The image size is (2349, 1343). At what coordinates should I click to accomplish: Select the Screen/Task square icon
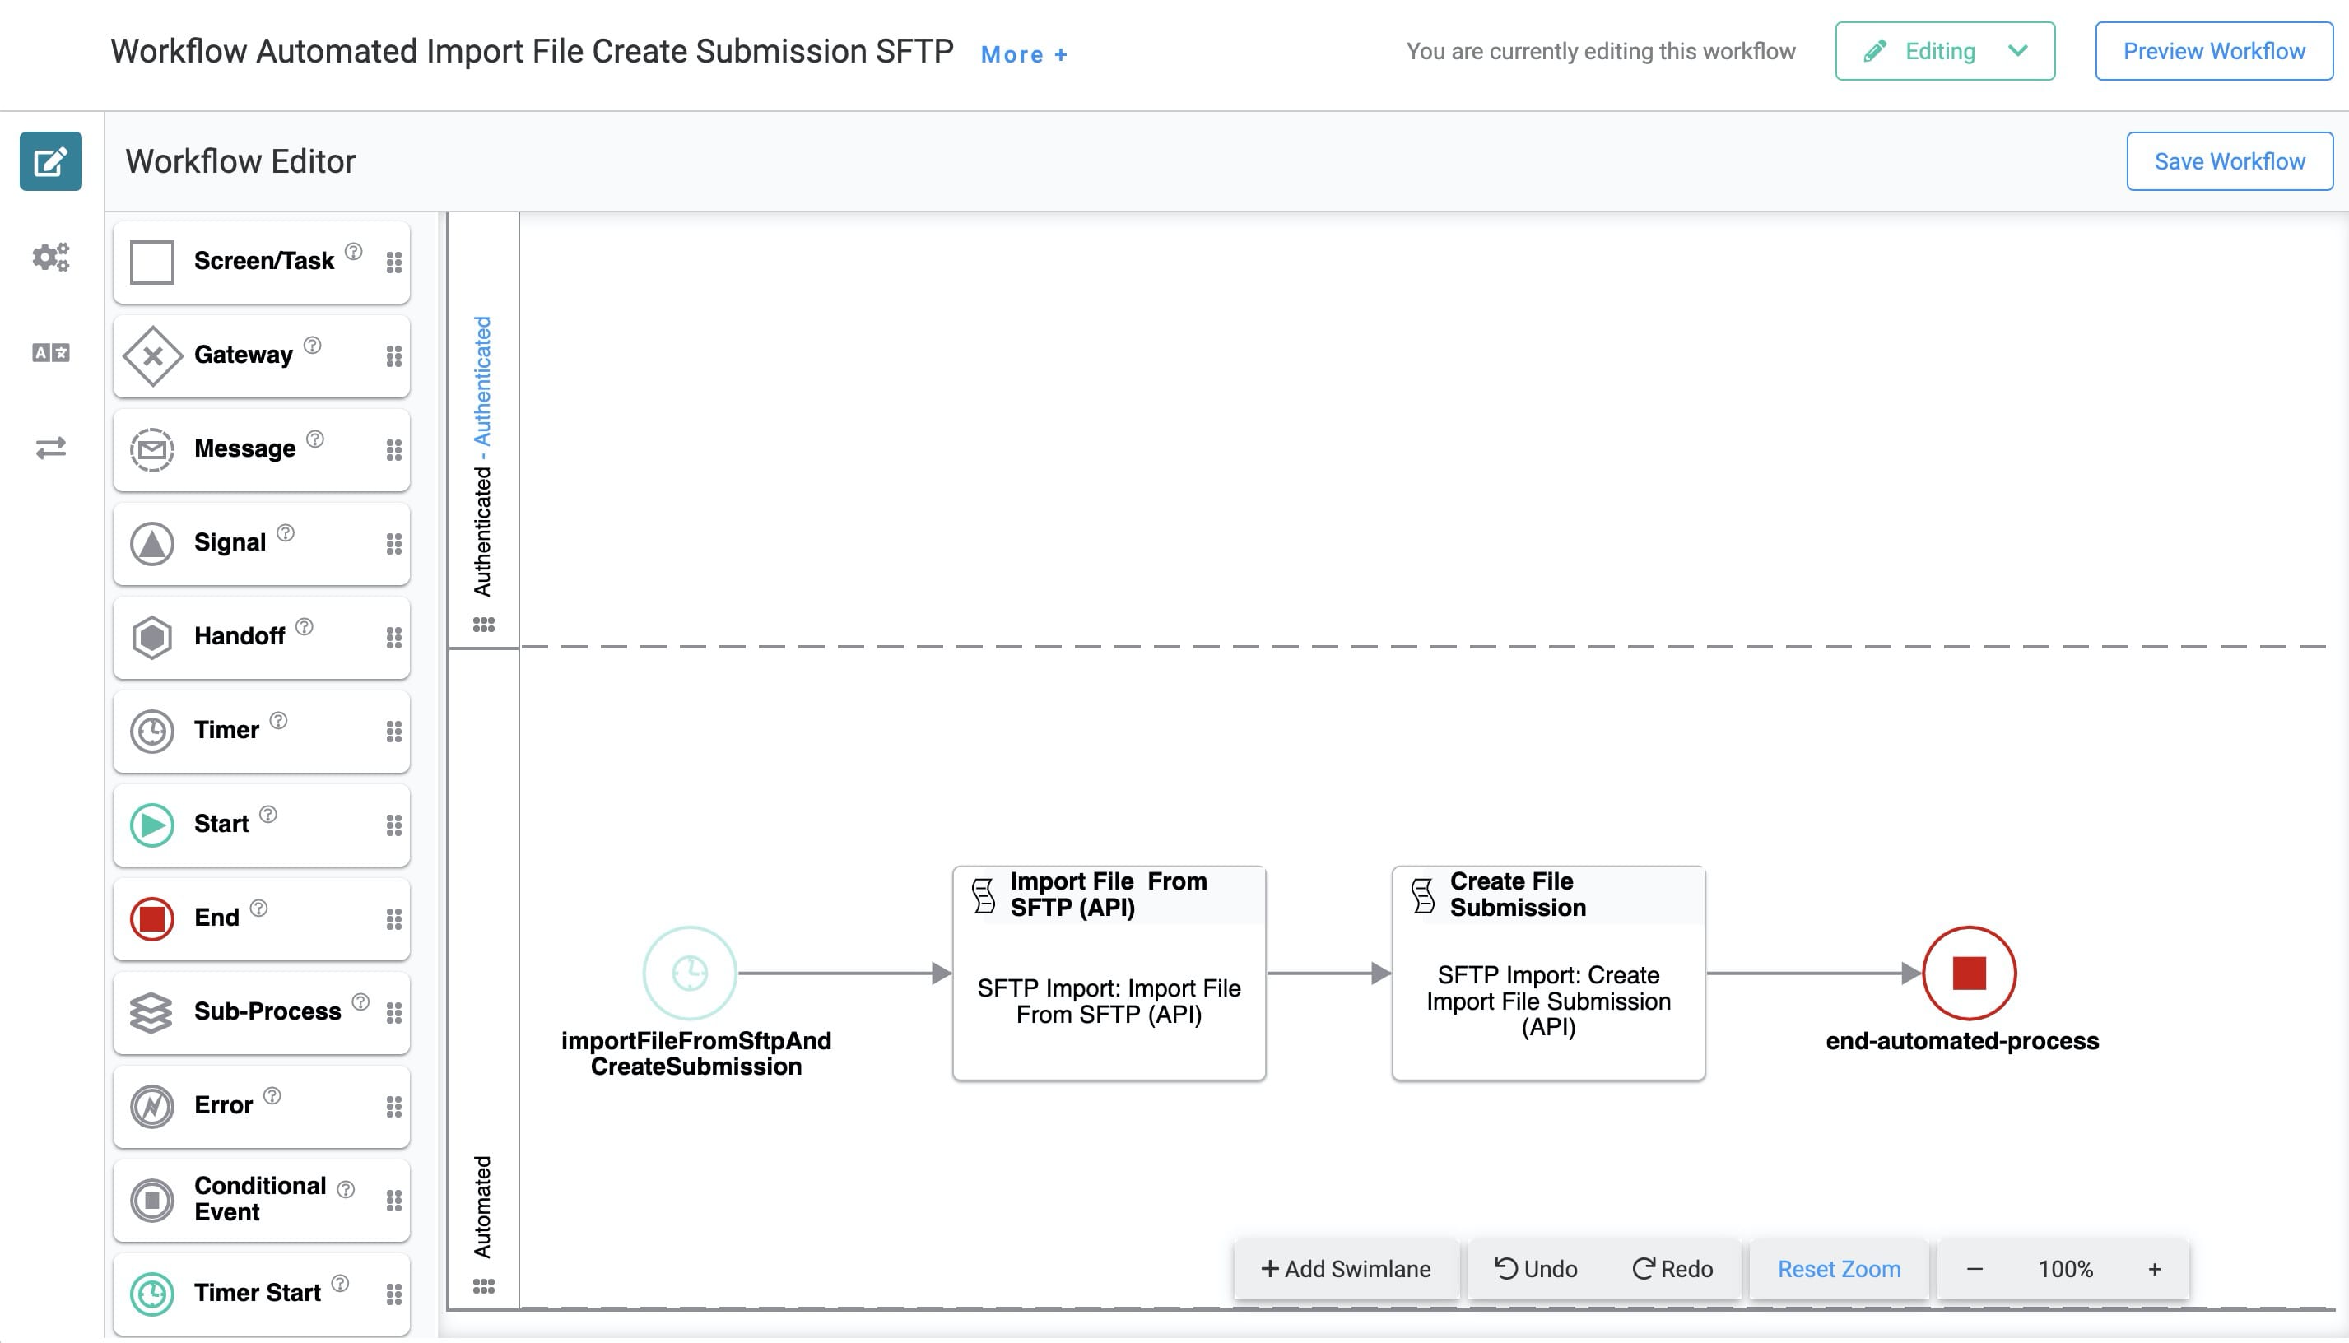[x=152, y=262]
